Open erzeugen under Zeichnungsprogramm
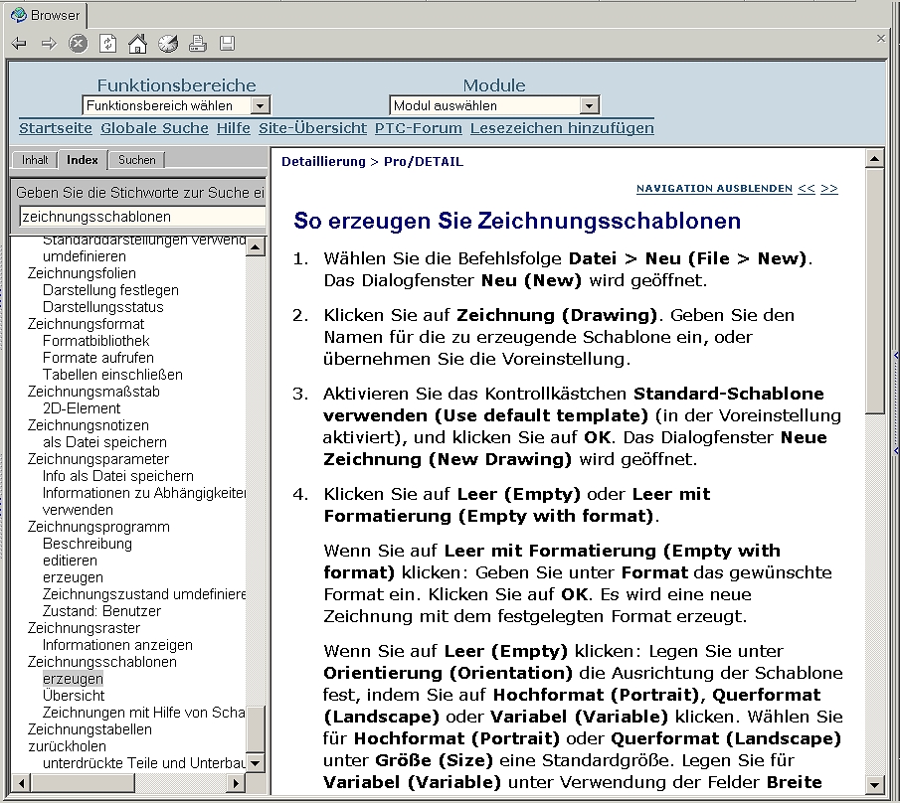The width and height of the screenshot is (900, 803). (73, 577)
